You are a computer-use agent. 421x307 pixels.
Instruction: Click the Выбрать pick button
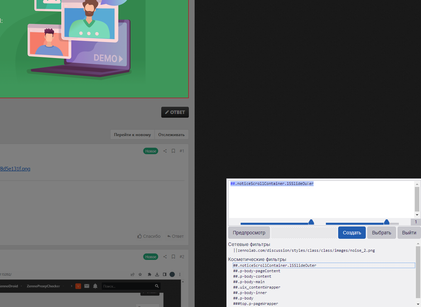(381, 233)
